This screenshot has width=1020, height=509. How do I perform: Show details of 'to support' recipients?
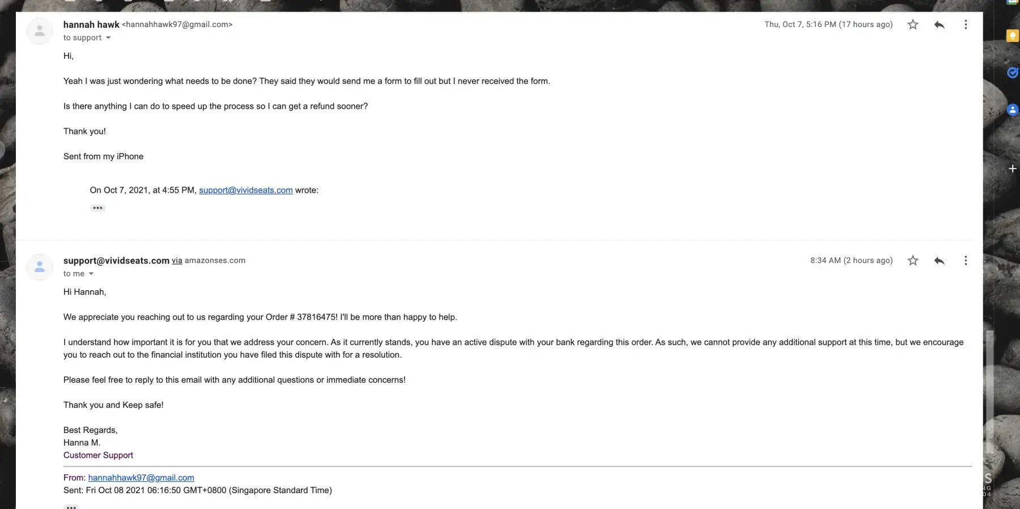108,38
